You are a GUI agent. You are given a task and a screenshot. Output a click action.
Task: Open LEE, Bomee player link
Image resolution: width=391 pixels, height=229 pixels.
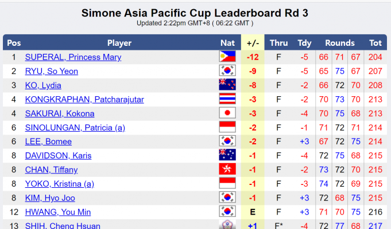(x=48, y=141)
